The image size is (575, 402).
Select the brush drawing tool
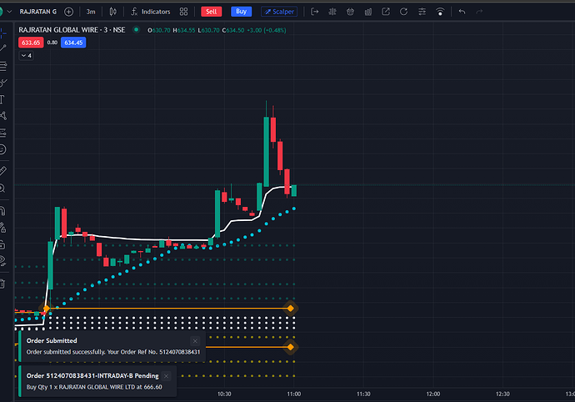(x=3, y=83)
